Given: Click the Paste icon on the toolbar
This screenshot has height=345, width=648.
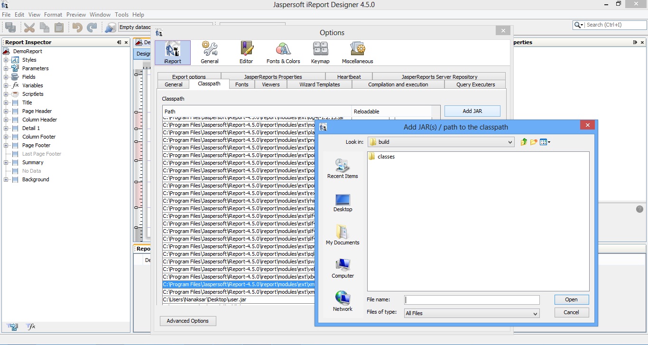Looking at the screenshot, I should (59, 27).
